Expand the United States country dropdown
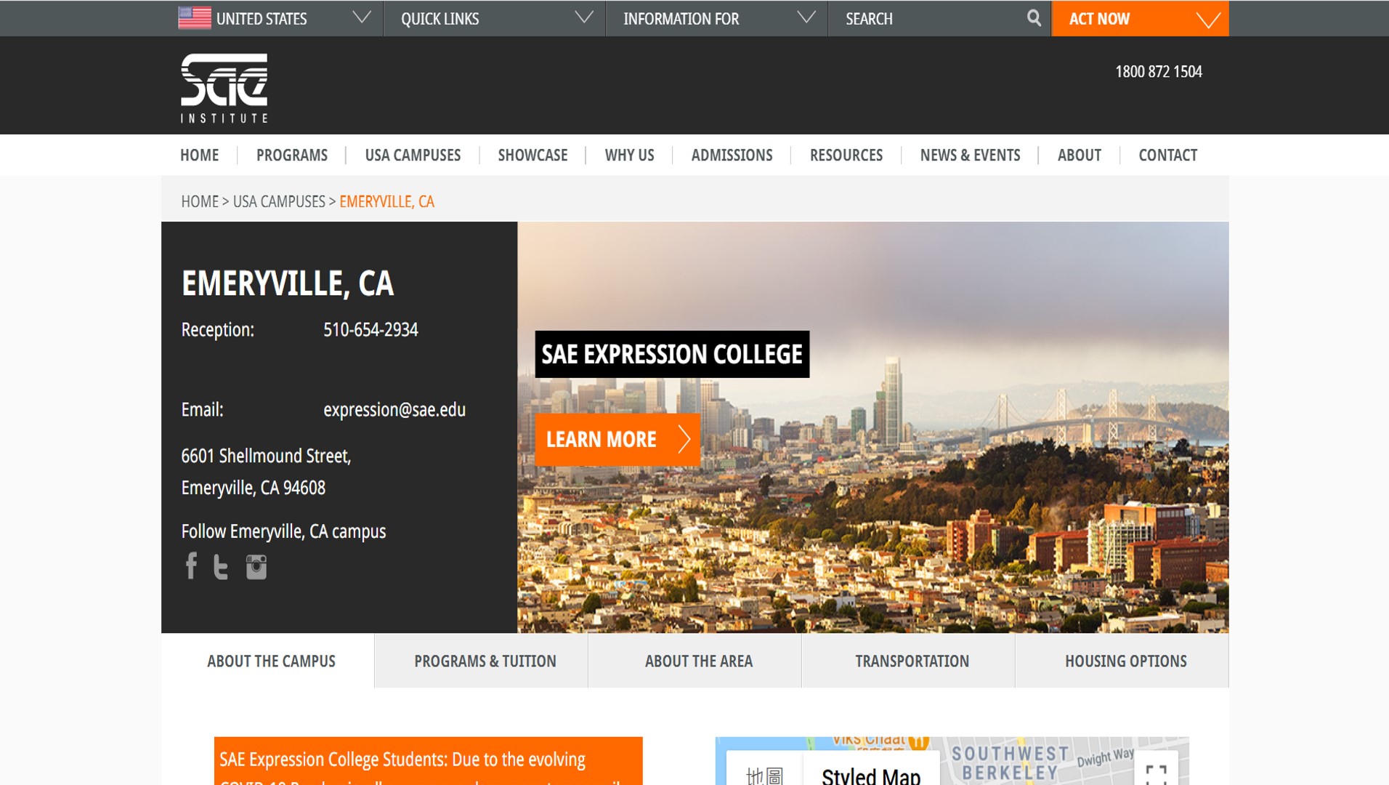Screen dimensions: 1389x785 pos(361,18)
